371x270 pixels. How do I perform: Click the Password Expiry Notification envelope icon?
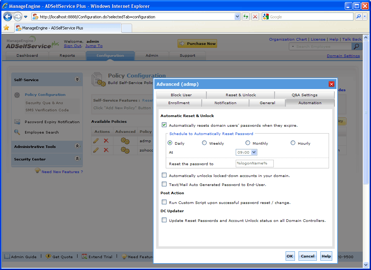pos(17,122)
